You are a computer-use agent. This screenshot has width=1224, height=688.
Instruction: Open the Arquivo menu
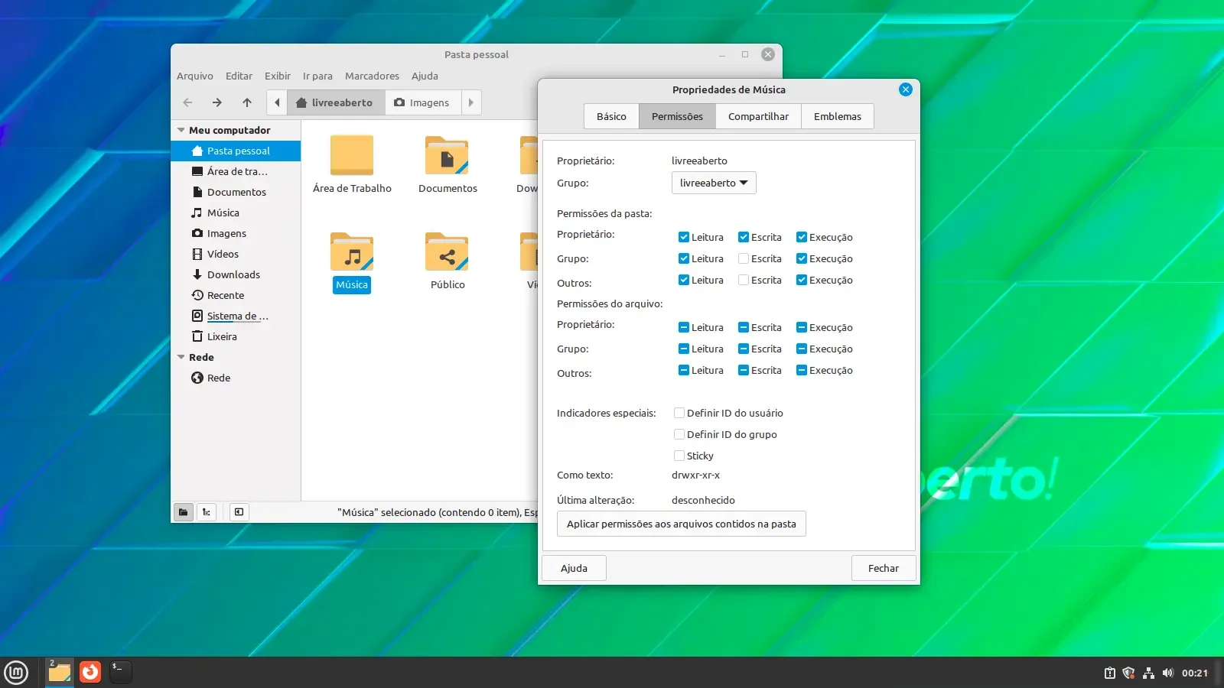click(195, 76)
